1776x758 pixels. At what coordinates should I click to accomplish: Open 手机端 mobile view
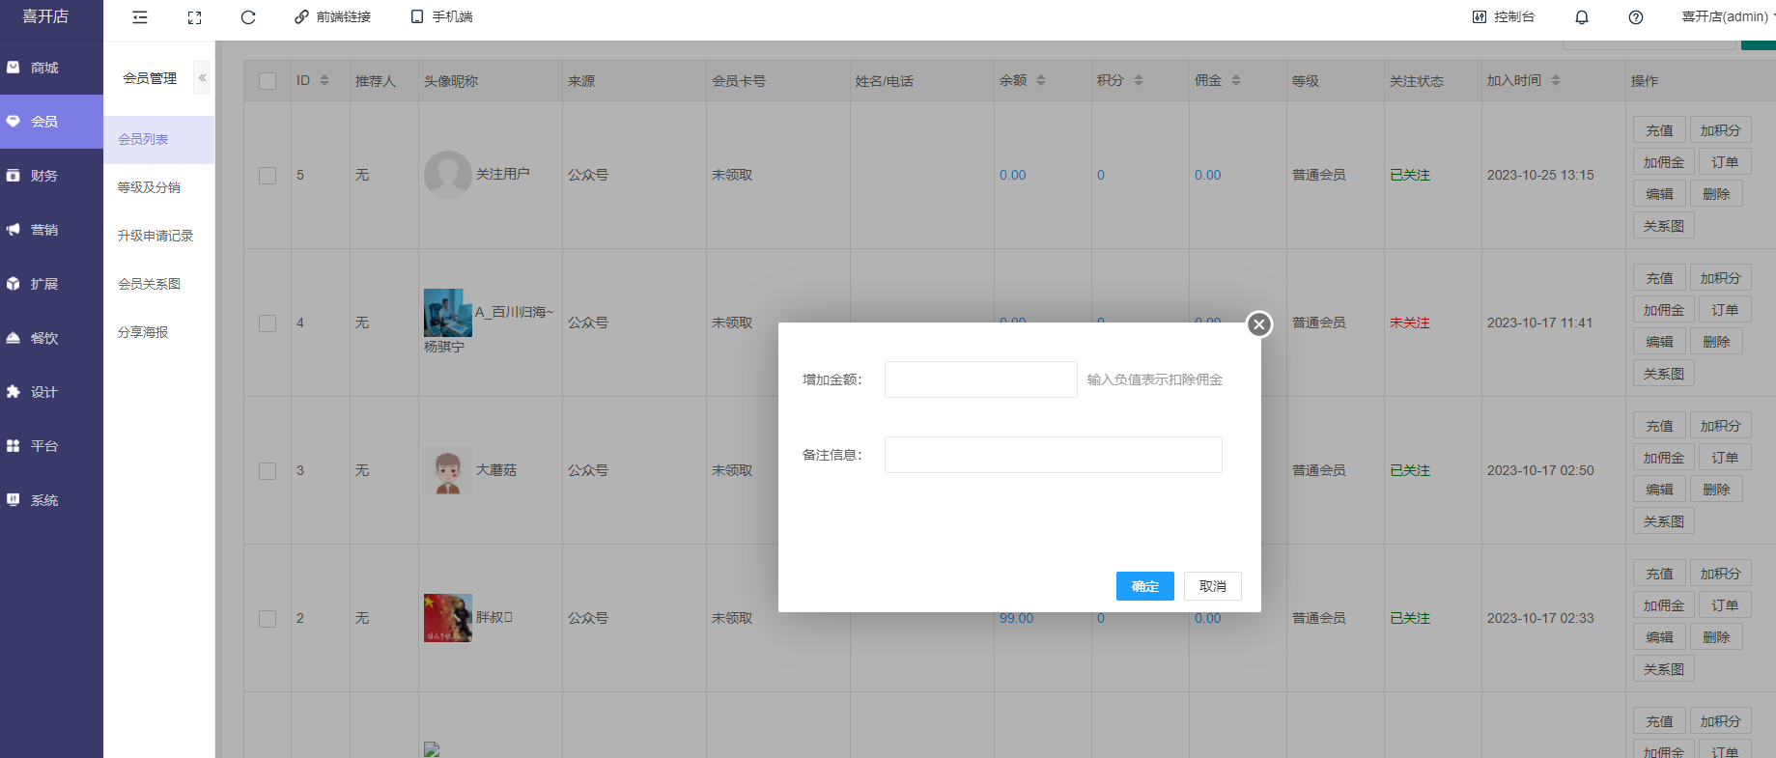(x=442, y=17)
